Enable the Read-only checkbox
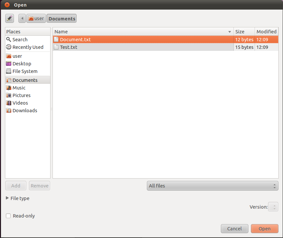Screen dimensions: 283x238 pos(8,216)
